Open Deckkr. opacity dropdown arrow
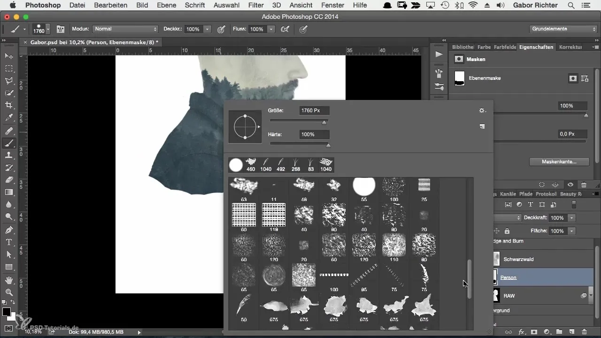Viewport: 601px width, 338px height. click(x=207, y=29)
